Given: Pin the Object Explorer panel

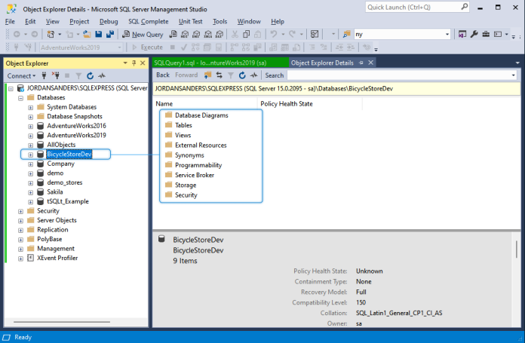Looking at the screenshot, I should 134,63.
